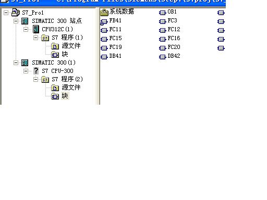
Task: Click the unknown S7 CPU-300 question mark icon
Action: pos(36,71)
